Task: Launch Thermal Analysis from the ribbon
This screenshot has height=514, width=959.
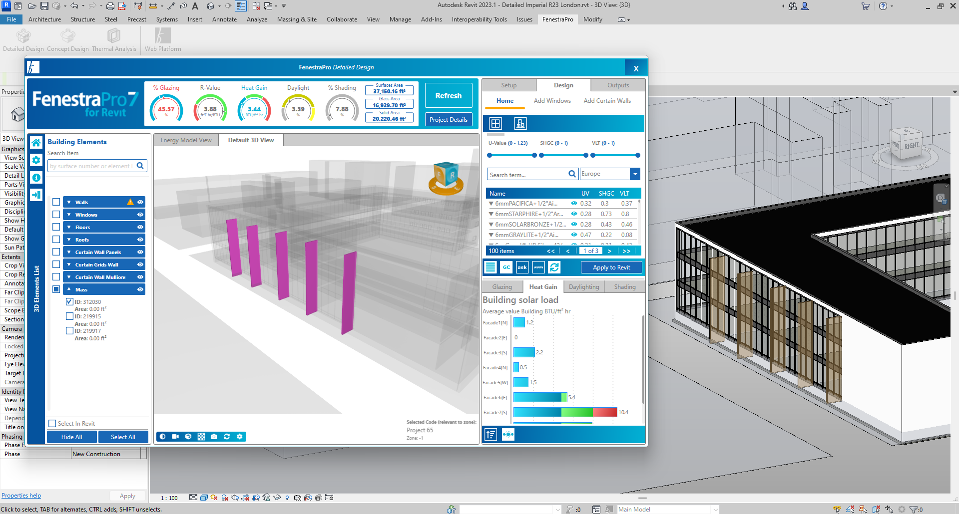Action: pos(114,39)
